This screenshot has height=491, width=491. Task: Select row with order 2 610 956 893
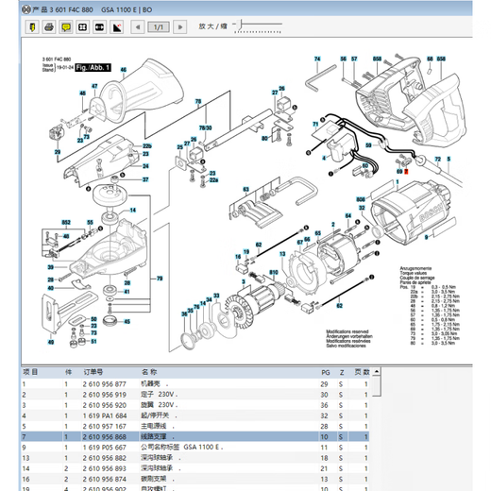(x=195, y=468)
